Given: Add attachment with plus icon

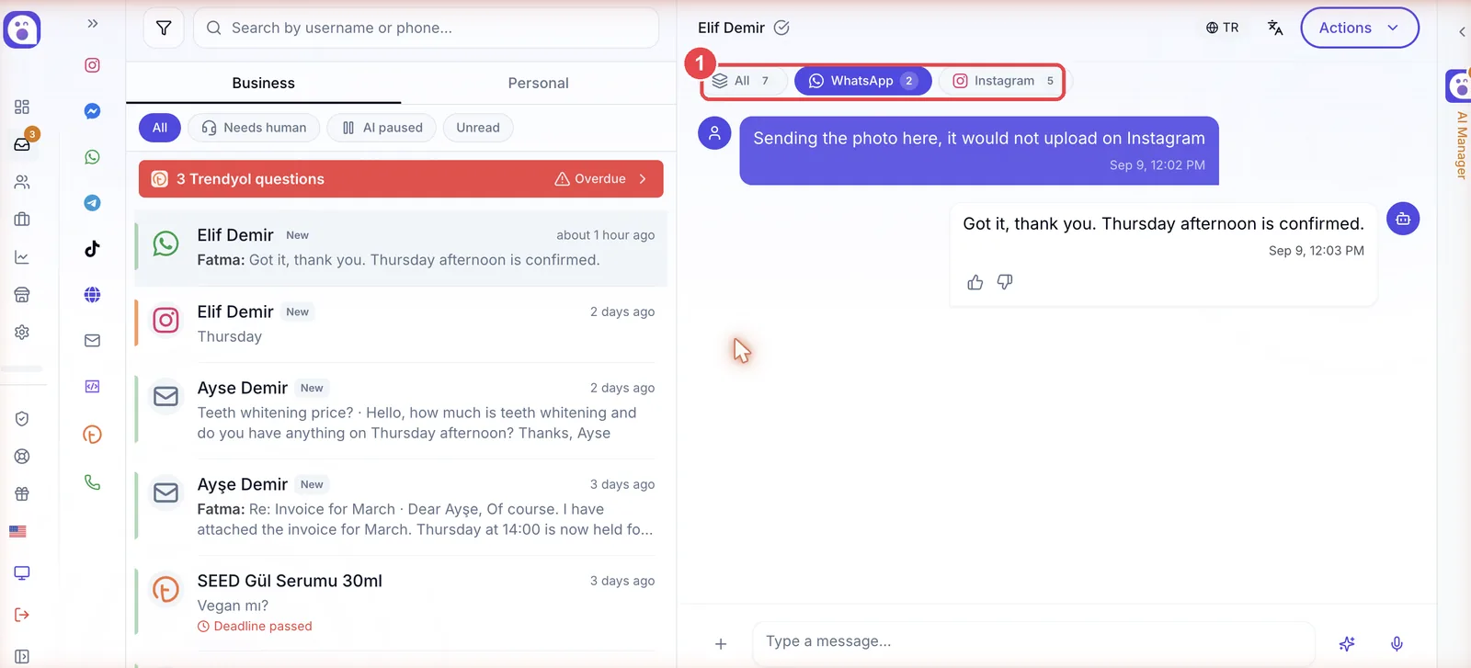Looking at the screenshot, I should (x=721, y=643).
